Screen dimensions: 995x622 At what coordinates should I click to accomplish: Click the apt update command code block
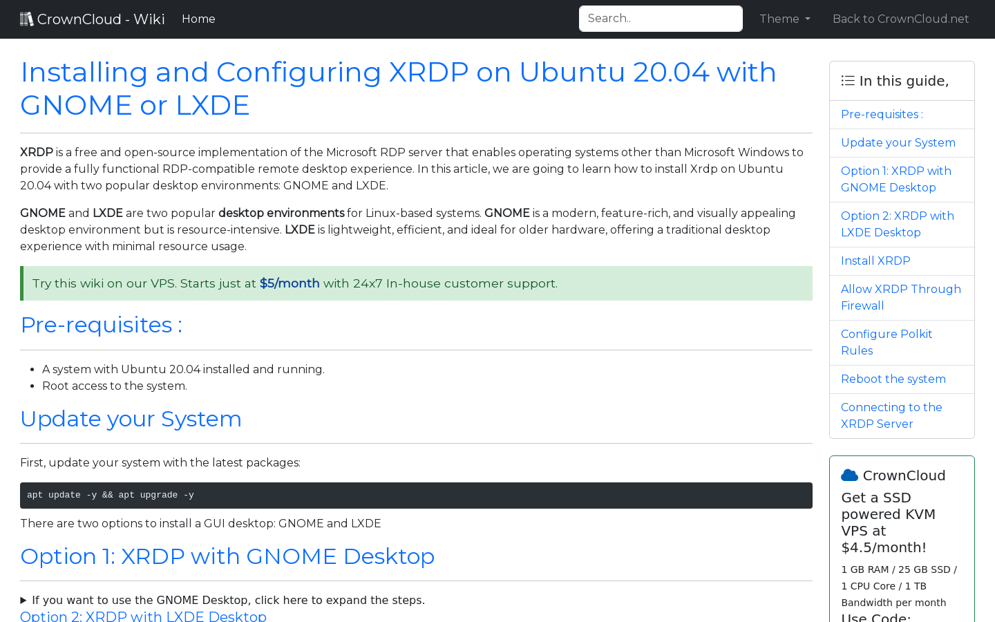point(416,496)
